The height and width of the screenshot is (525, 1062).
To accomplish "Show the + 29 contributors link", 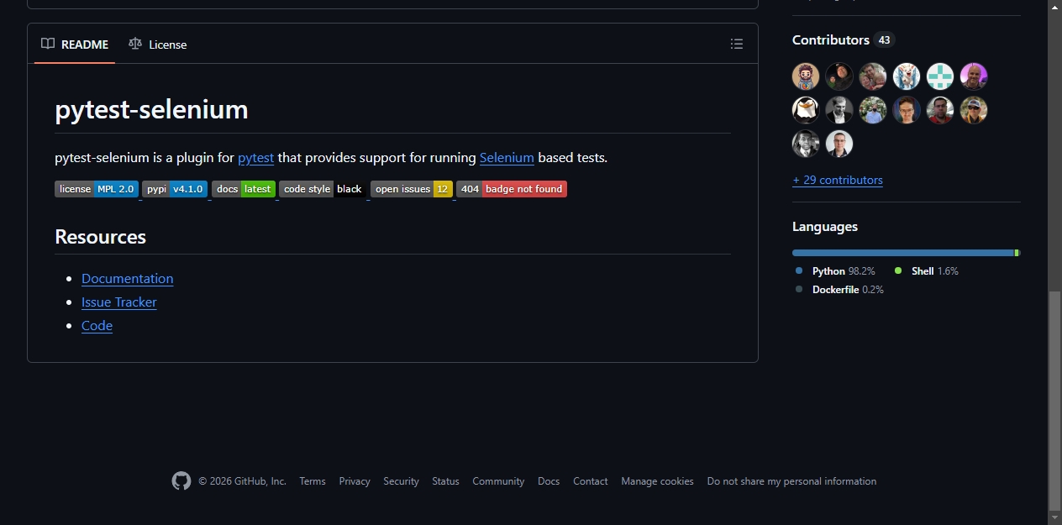I will tap(838, 180).
